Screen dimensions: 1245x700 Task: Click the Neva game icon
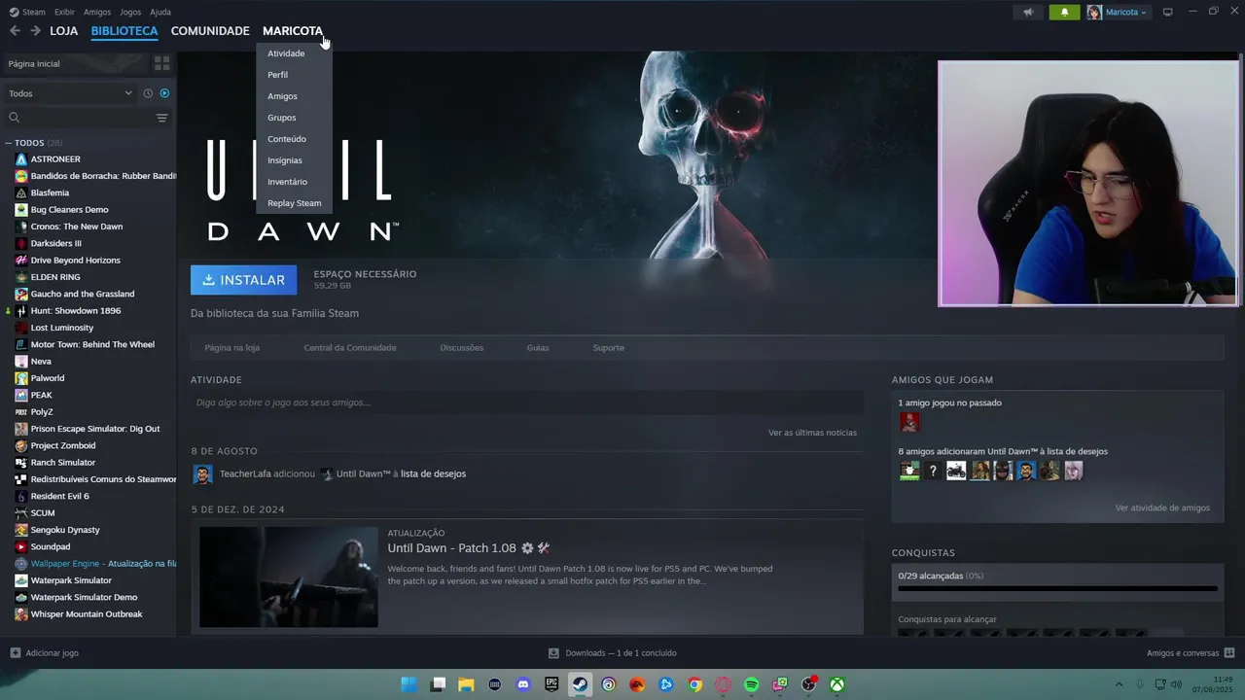point(21,362)
